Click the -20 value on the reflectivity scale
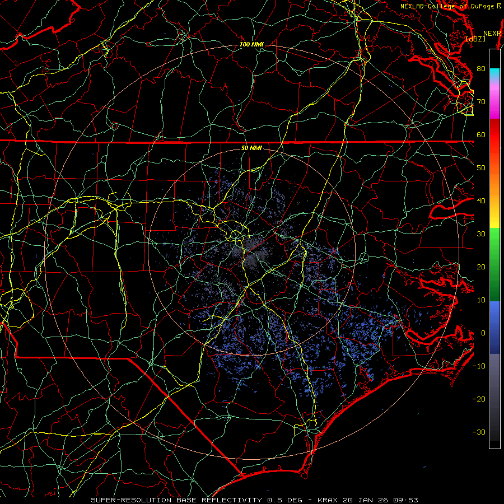Screen dimensions: 504x504 pos(479,399)
